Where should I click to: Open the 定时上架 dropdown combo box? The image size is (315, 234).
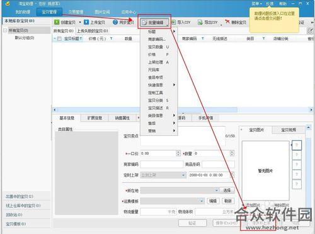163,175
